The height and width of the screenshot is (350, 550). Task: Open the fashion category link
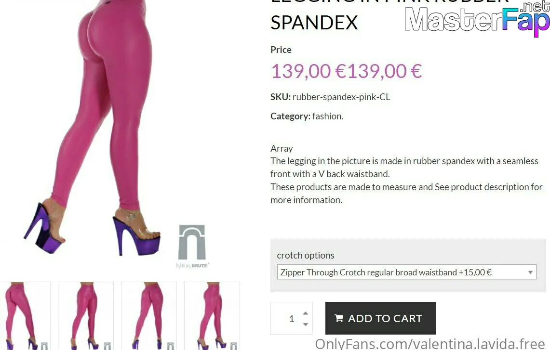pyautogui.click(x=327, y=116)
